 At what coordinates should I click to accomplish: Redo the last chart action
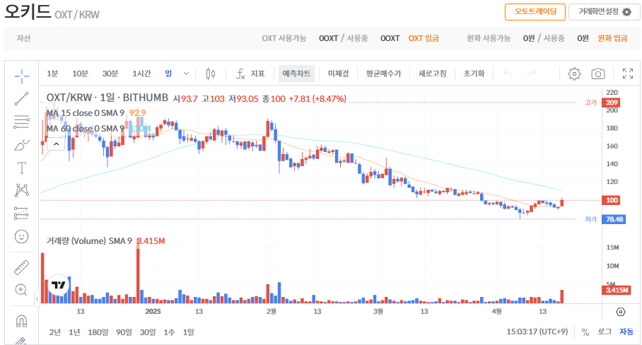(x=532, y=74)
